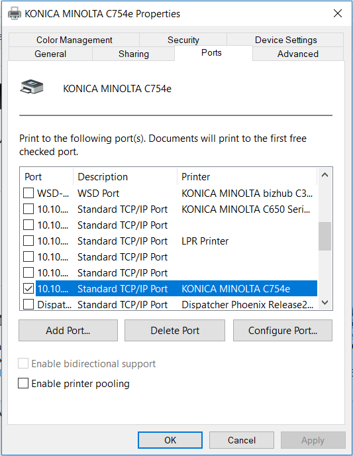The image size is (353, 456).
Task: Click the port list scroll down arrow
Action: (325, 302)
